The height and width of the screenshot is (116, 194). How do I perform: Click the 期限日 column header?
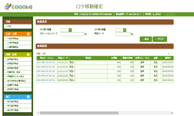click(x=167, y=58)
